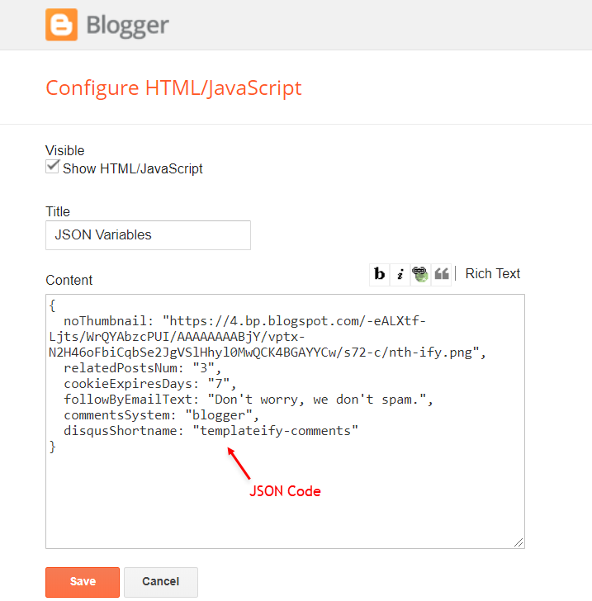The height and width of the screenshot is (601, 592).
Task: Apply blockquote with the quote icon
Action: [441, 274]
